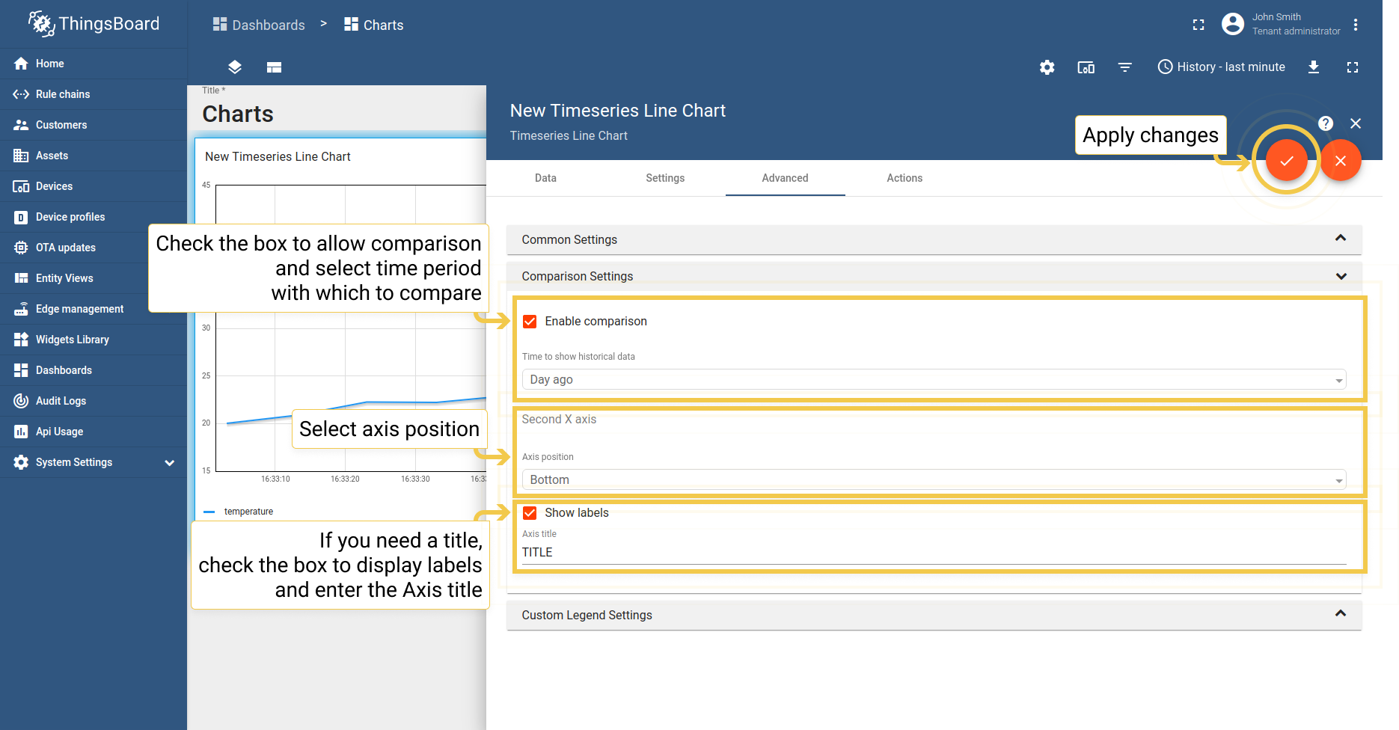Uncheck the Enable comparison checkbox
Image resolution: width=1399 pixels, height=730 pixels.
[530, 322]
